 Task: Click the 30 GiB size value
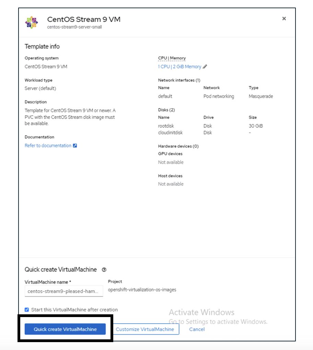pos(256,126)
